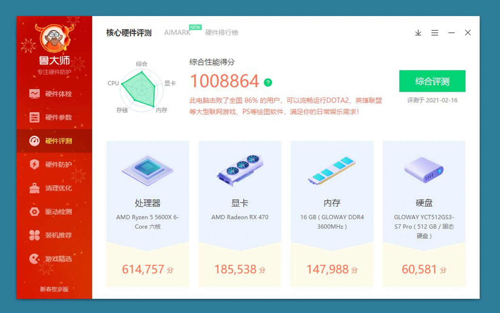Select 硬件参数 menu label
Screen dimensions: 500x313
click(x=58, y=117)
